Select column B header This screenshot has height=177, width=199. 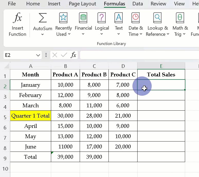[x=65, y=66]
